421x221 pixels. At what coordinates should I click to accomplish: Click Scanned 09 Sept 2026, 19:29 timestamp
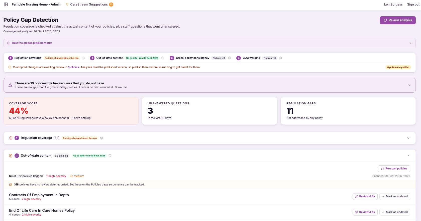click(x=391, y=176)
